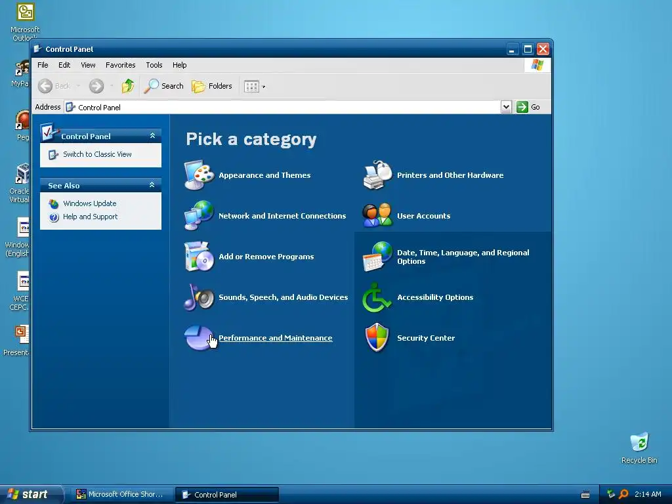672x504 pixels.
Task: Maximize the Control Panel window
Action: click(528, 49)
